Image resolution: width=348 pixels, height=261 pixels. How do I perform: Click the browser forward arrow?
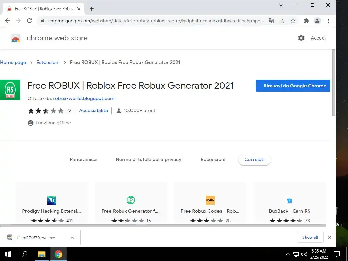tap(18, 21)
